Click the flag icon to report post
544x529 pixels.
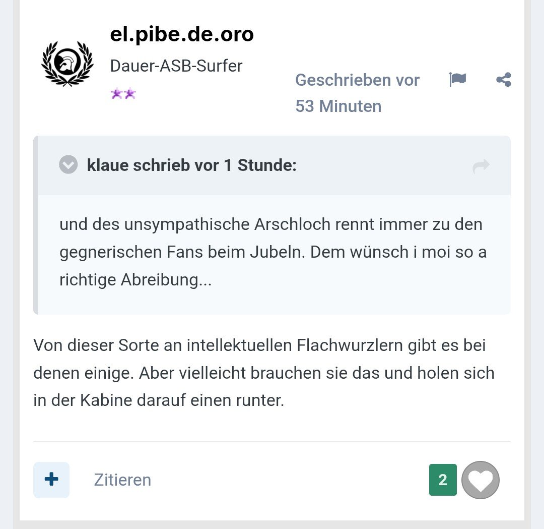pyautogui.click(x=457, y=80)
